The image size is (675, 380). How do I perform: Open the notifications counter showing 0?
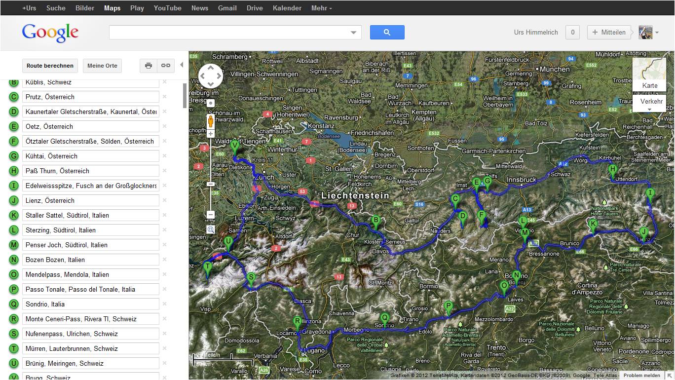coord(572,33)
